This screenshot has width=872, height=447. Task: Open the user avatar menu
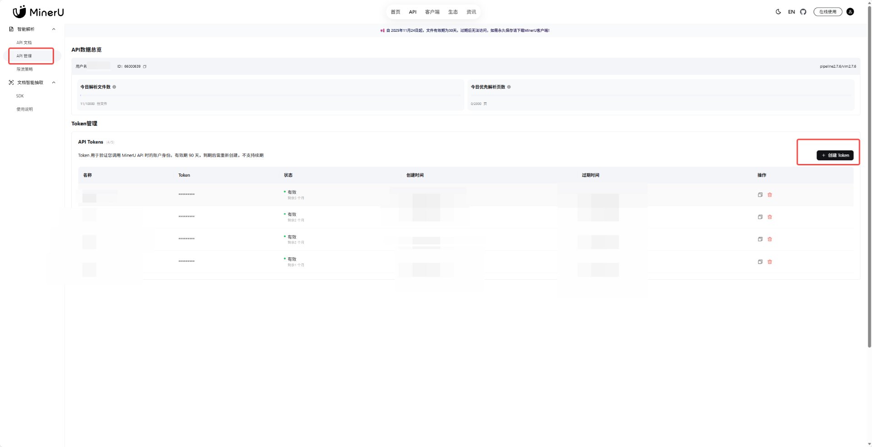850,12
